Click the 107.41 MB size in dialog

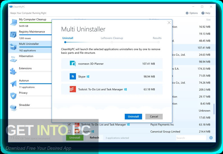tap(149, 64)
